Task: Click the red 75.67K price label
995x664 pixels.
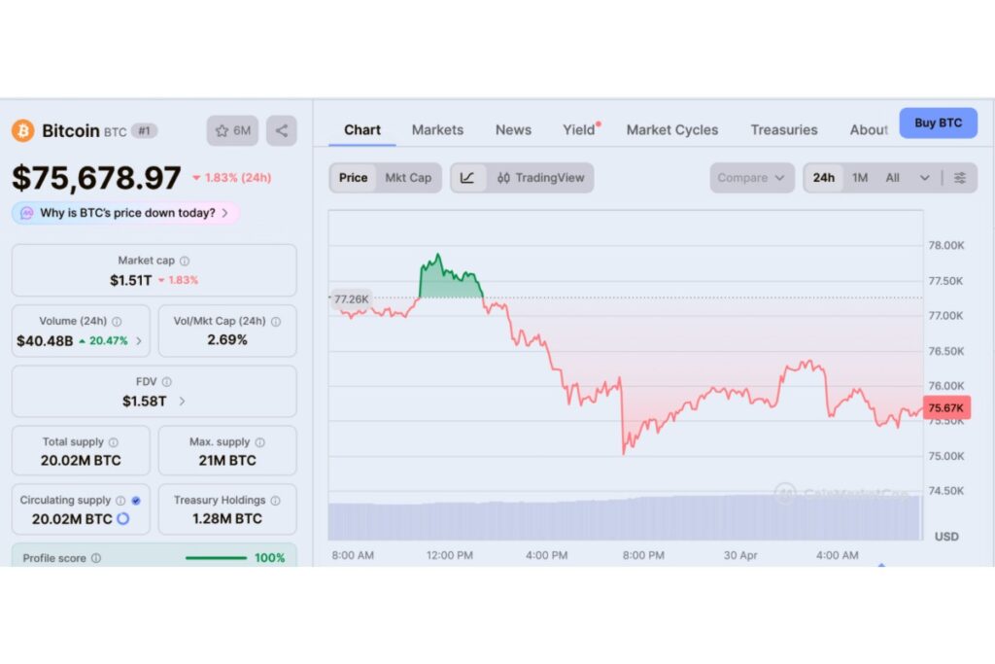Action: click(x=945, y=407)
